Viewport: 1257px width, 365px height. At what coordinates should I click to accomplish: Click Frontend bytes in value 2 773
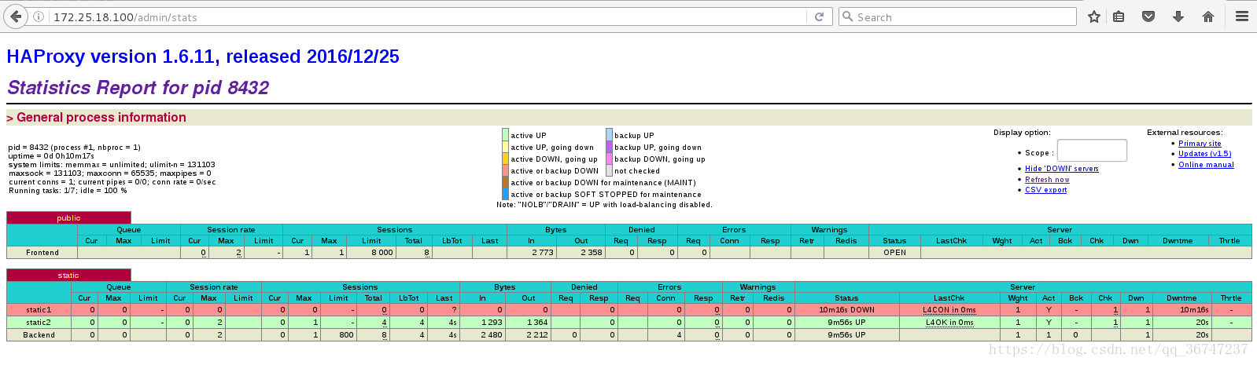coord(543,253)
